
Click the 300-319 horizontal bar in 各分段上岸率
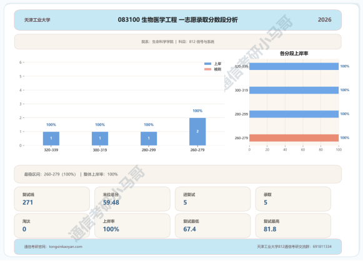[x=294, y=91]
